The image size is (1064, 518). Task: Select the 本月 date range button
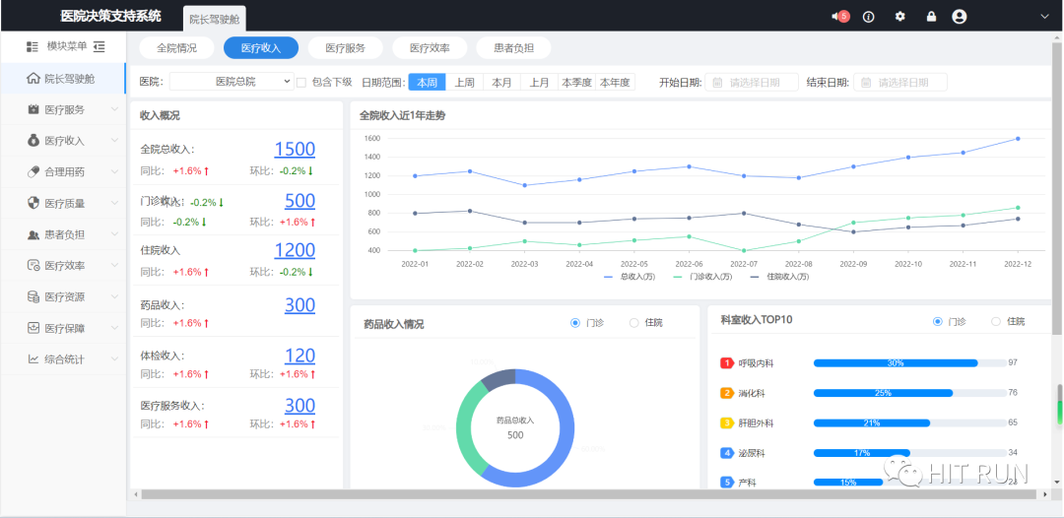pos(501,83)
